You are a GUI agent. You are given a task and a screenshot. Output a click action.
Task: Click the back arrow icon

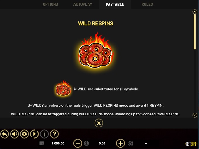coord(5,134)
